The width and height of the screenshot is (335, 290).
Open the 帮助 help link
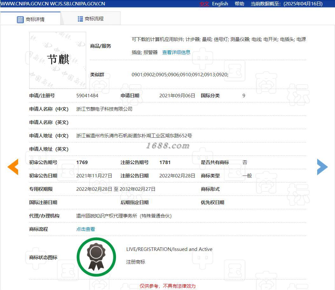click(x=239, y=4)
